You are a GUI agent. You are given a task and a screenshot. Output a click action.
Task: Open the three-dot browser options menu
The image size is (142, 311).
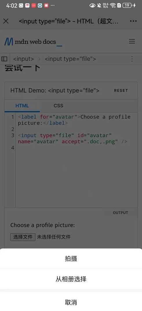pyautogui.click(x=133, y=21)
